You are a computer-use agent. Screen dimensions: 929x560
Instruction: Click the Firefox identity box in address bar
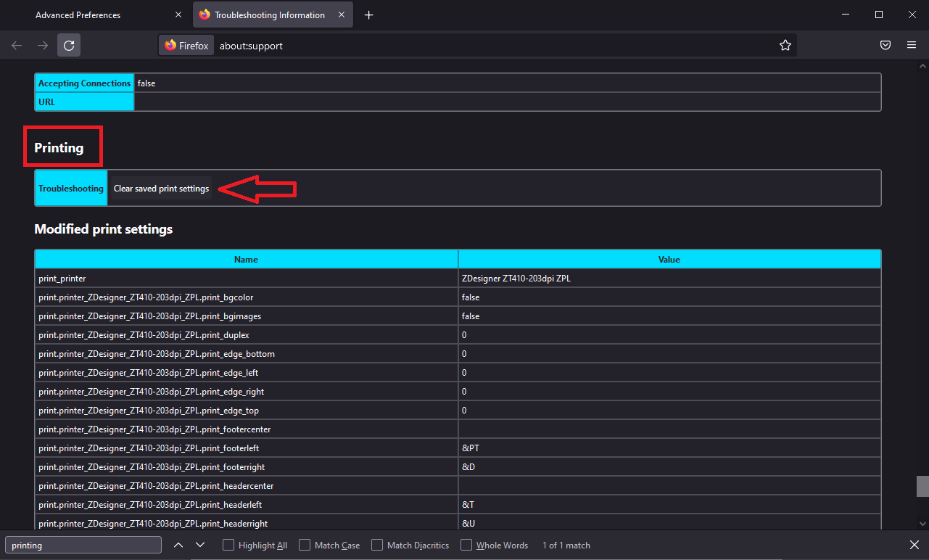coord(186,46)
